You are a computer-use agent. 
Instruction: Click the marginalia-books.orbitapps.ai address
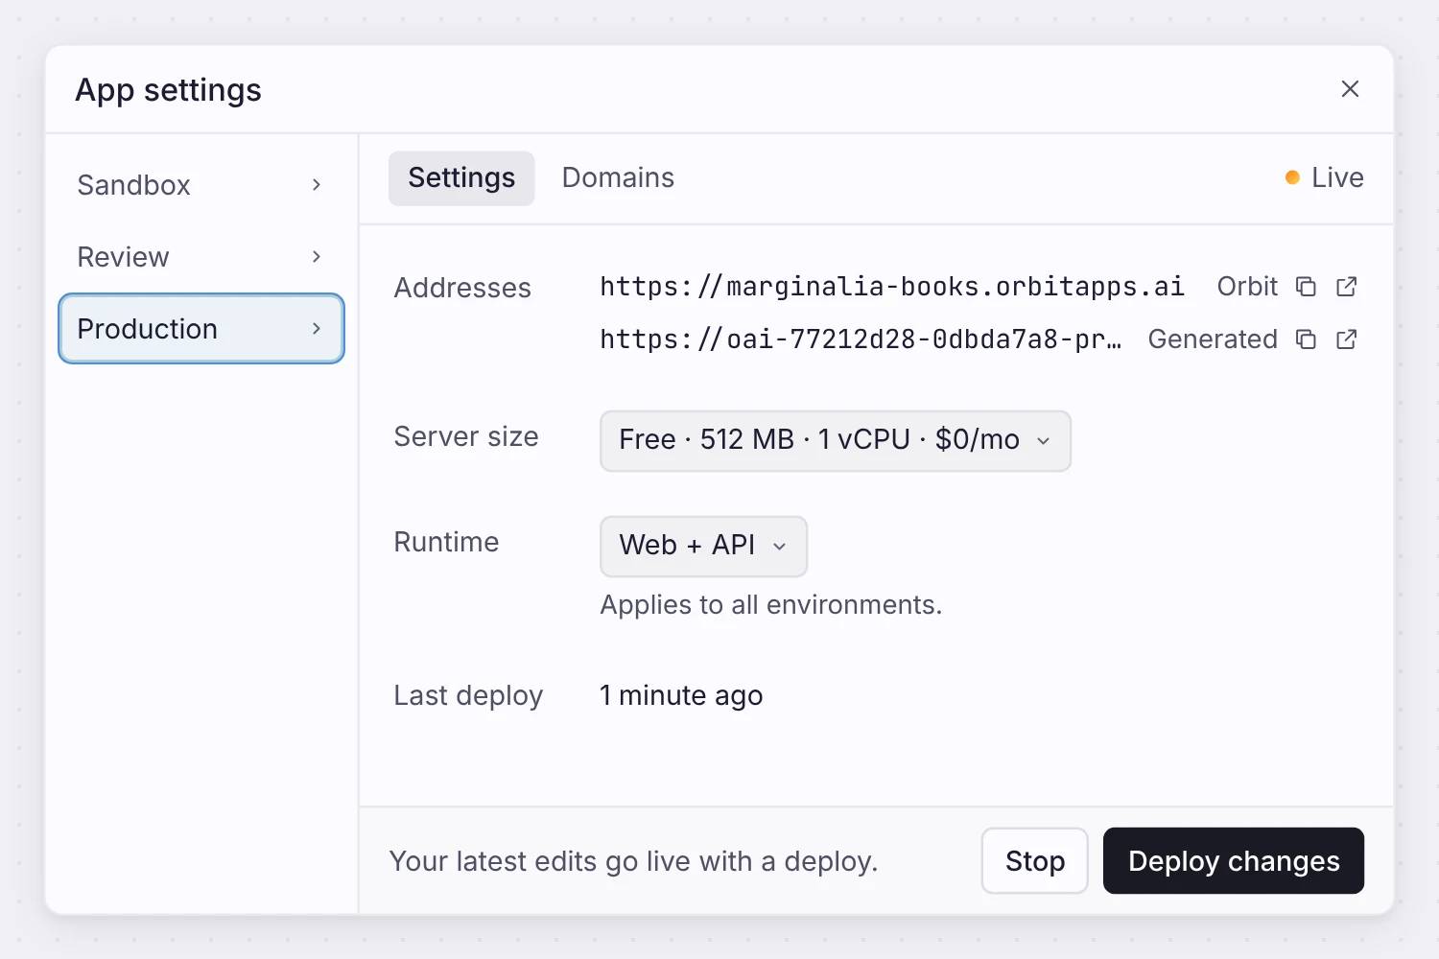click(x=892, y=287)
